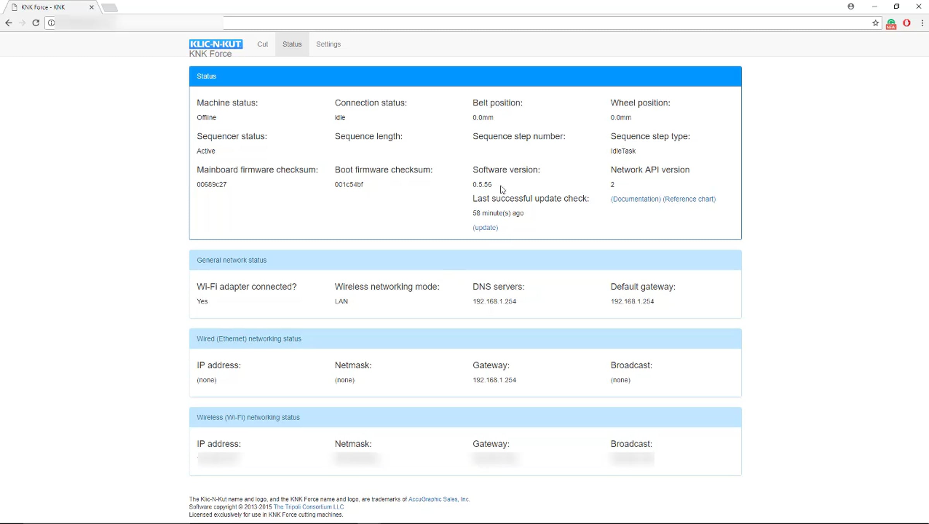Close the KNK Force browser tab

click(91, 7)
